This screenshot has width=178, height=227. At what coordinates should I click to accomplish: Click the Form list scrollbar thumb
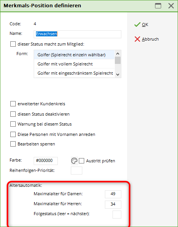(118, 60)
